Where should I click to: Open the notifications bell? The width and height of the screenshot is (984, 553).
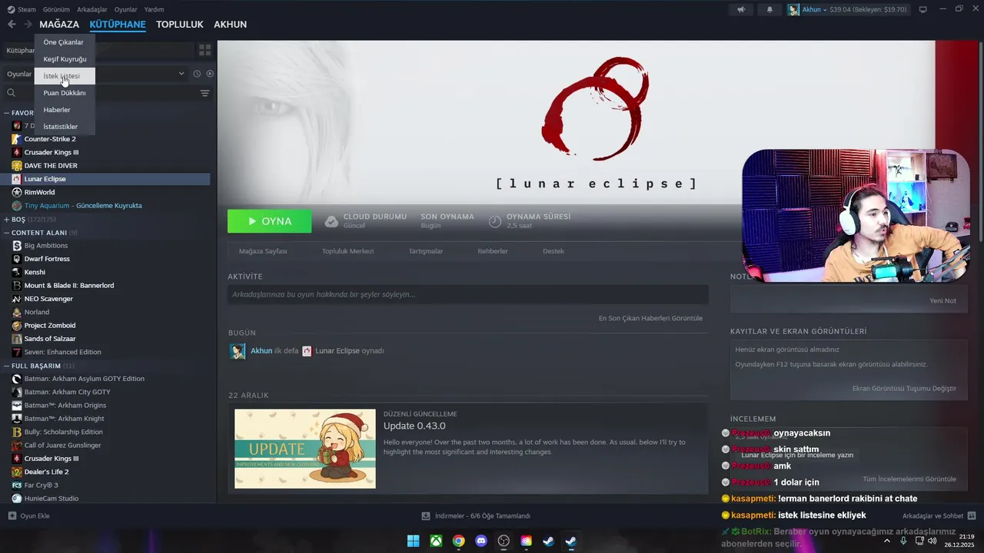pos(770,10)
